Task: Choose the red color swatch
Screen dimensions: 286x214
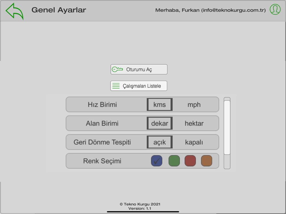Action: pos(190,161)
